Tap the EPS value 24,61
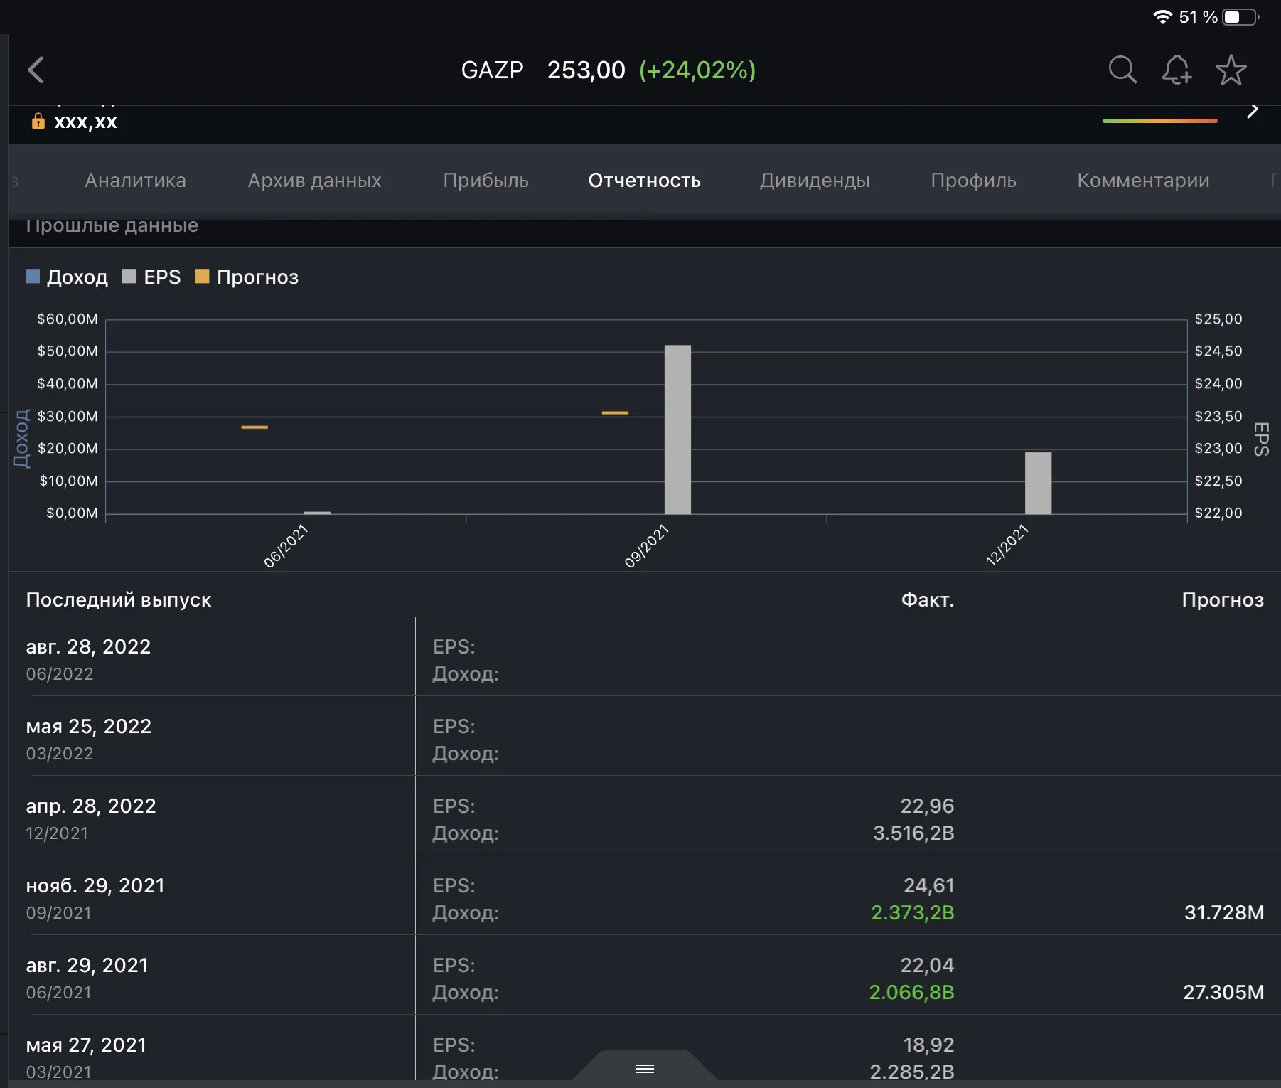Screen dimensions: 1281x1088 [x=928, y=885]
